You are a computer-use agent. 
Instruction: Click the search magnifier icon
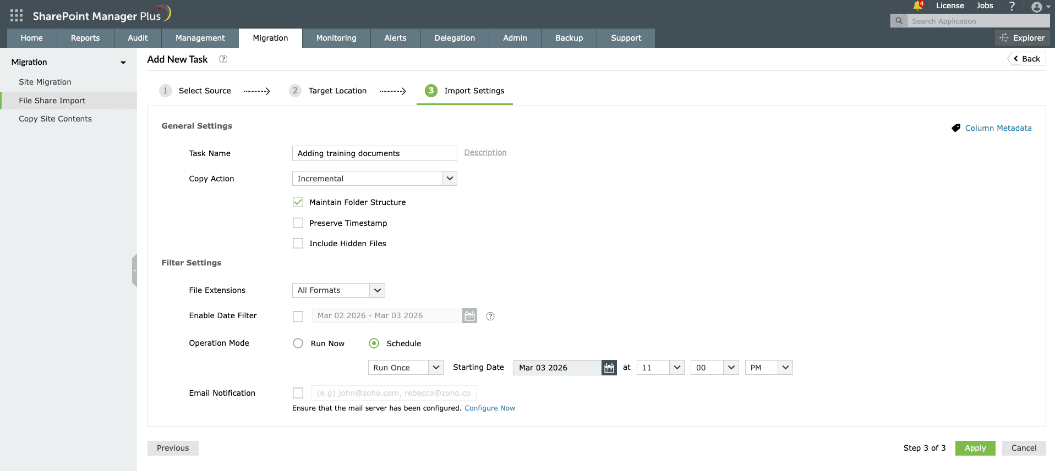coord(899,21)
